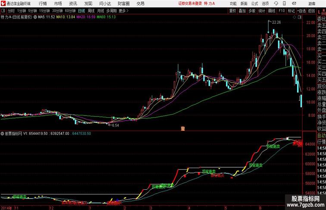Click the 自动 label in the right panel
The image size is (326, 210).
[321, 135]
